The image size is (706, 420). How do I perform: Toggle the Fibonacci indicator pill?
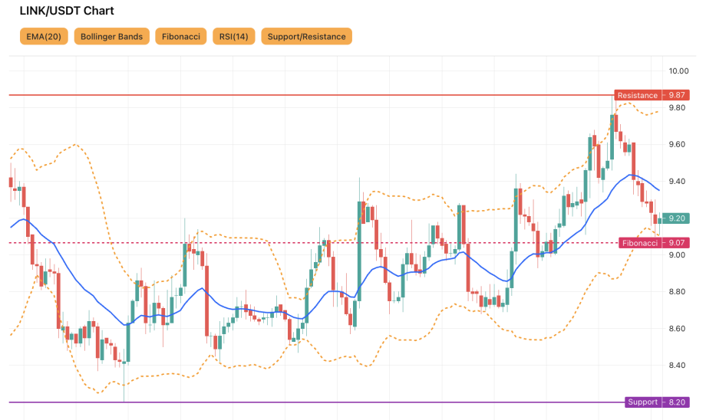pyautogui.click(x=181, y=36)
